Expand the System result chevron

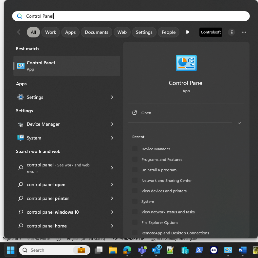[112, 138]
